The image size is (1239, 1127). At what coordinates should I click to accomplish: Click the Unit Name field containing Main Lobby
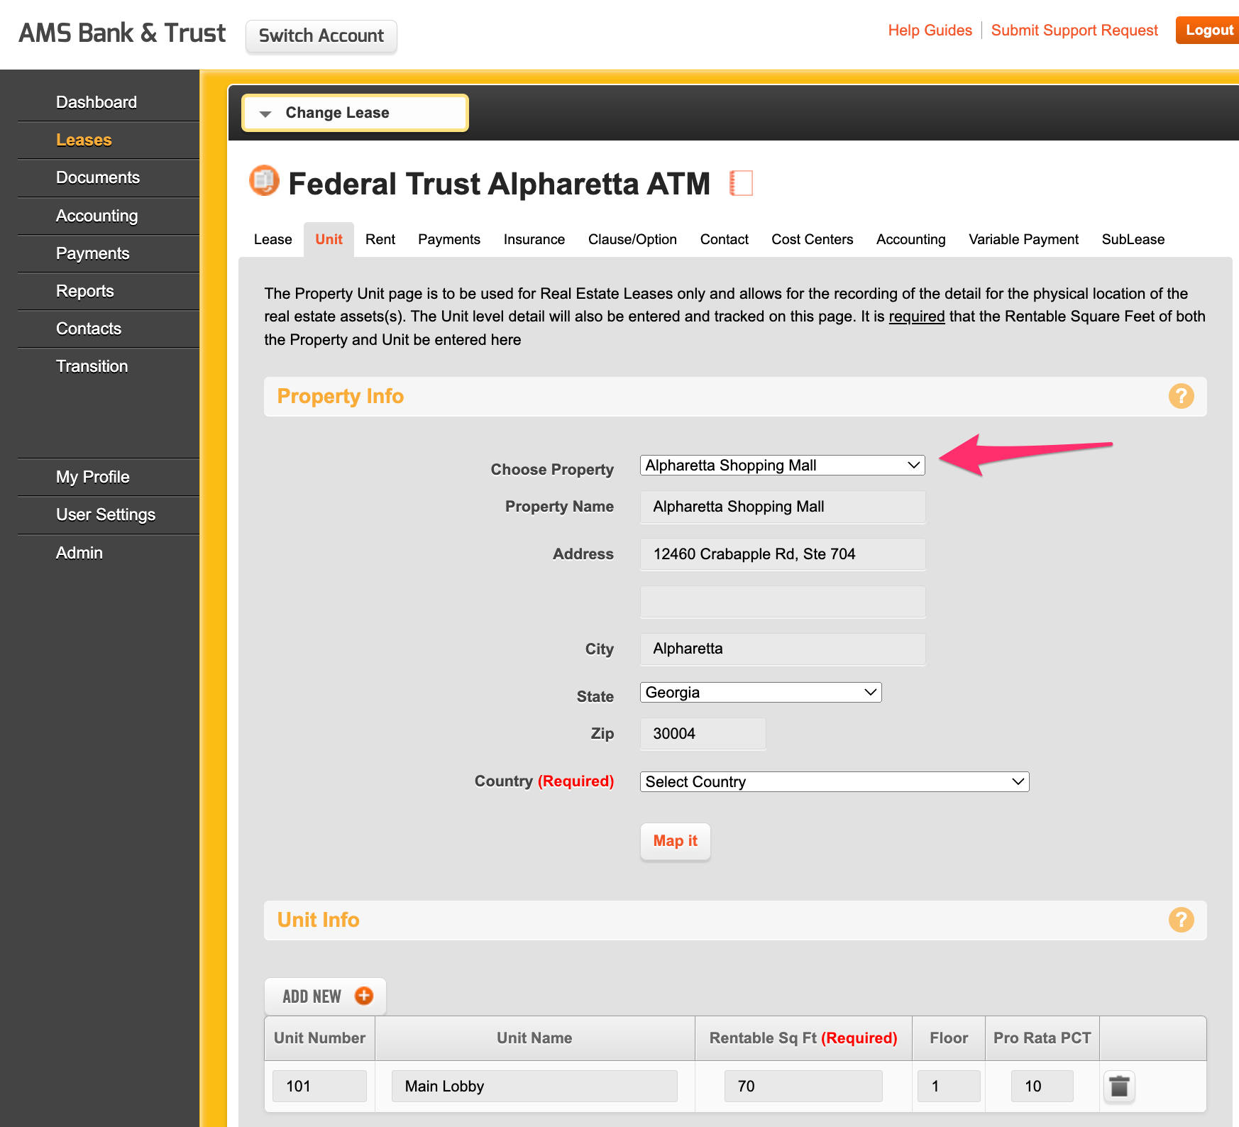pos(534,1086)
